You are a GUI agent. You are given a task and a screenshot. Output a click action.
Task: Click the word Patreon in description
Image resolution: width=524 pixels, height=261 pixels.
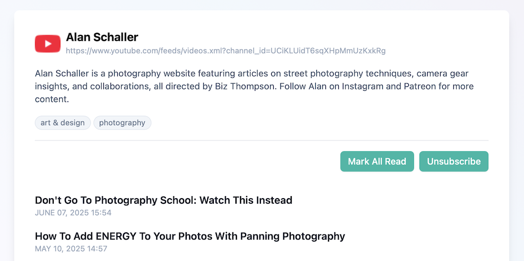point(420,86)
